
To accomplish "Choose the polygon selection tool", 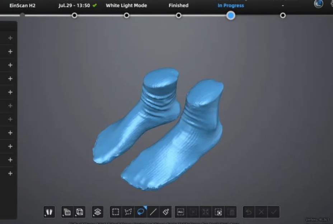I will click(128, 212).
